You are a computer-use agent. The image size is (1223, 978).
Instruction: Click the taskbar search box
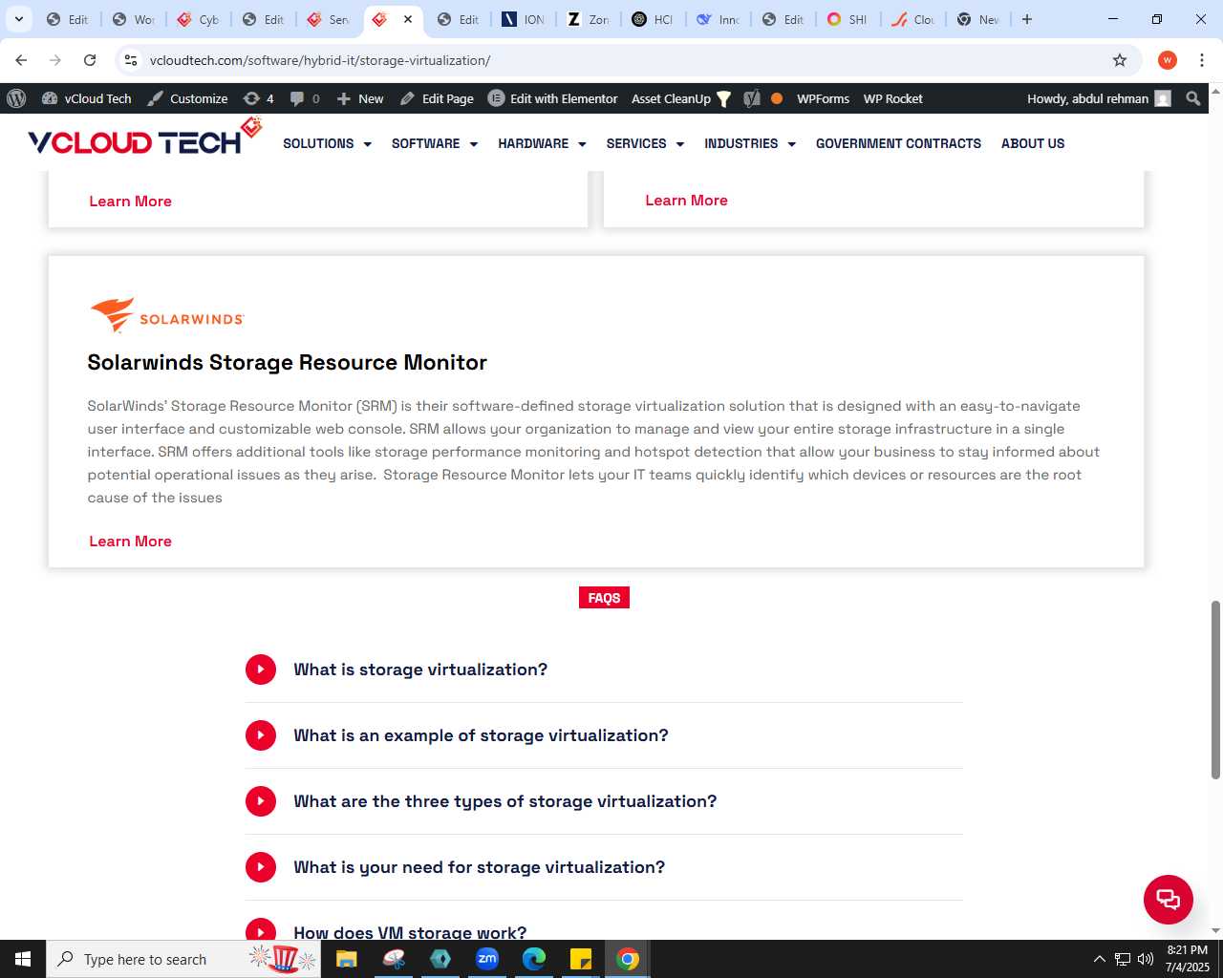183,959
